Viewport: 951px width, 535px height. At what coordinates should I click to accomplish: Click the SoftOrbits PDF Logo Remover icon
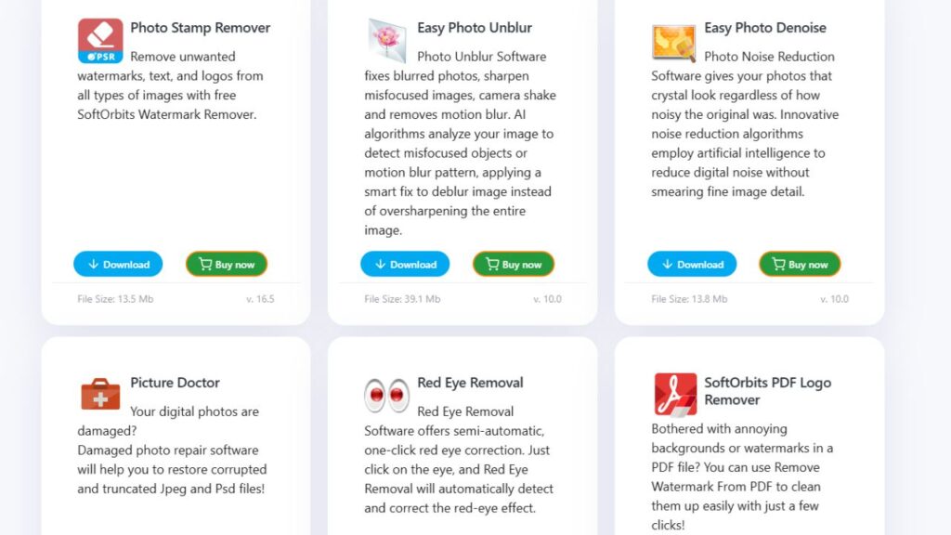(x=675, y=394)
